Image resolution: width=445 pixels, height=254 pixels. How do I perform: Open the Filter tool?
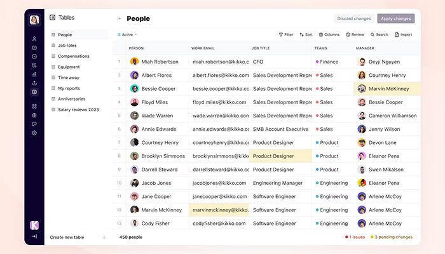point(286,34)
